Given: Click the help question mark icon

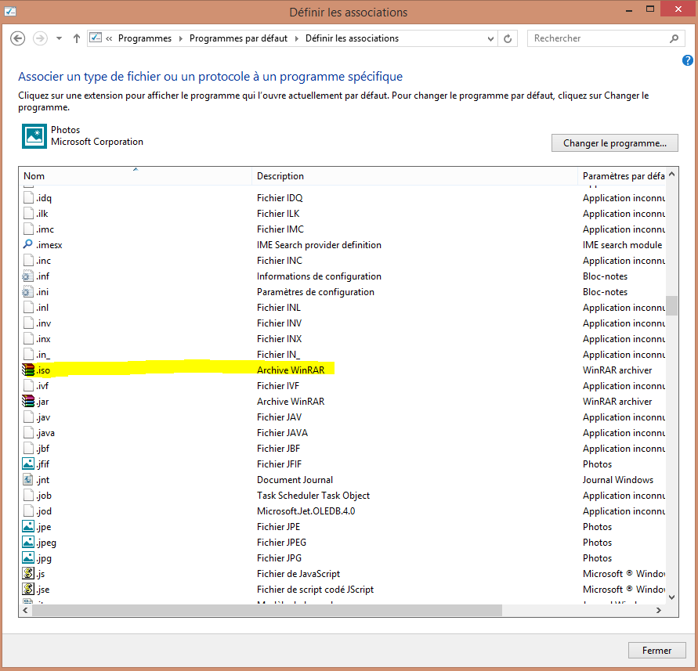Looking at the screenshot, I should tap(688, 60).
